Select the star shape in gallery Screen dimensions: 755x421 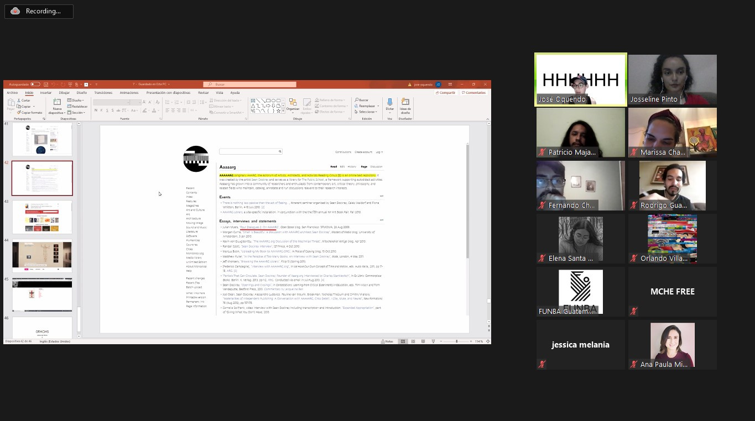tap(278, 111)
